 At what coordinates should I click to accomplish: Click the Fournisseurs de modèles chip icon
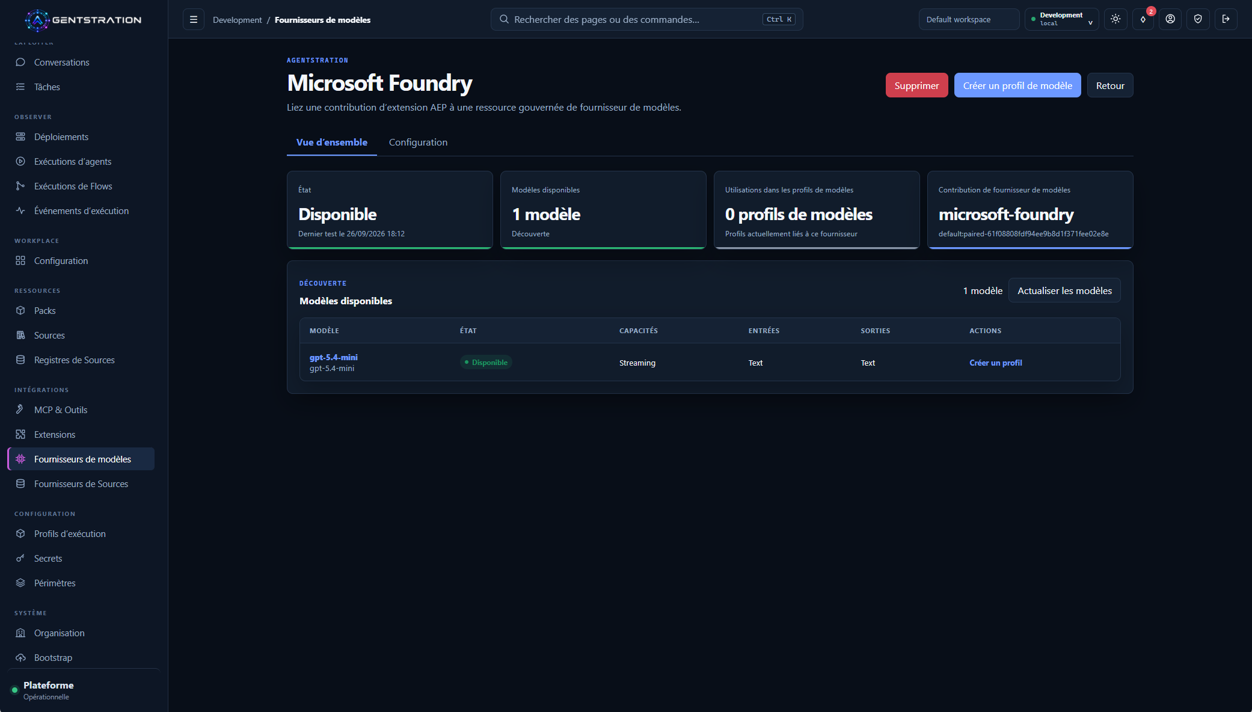20,459
